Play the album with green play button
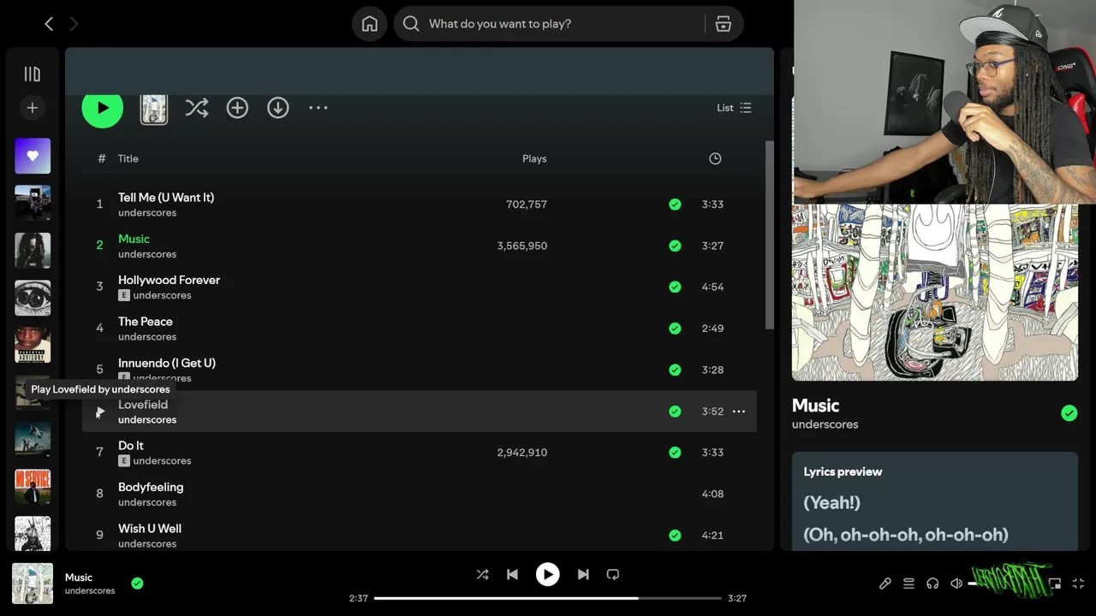The height and width of the screenshot is (616, 1096). click(103, 108)
